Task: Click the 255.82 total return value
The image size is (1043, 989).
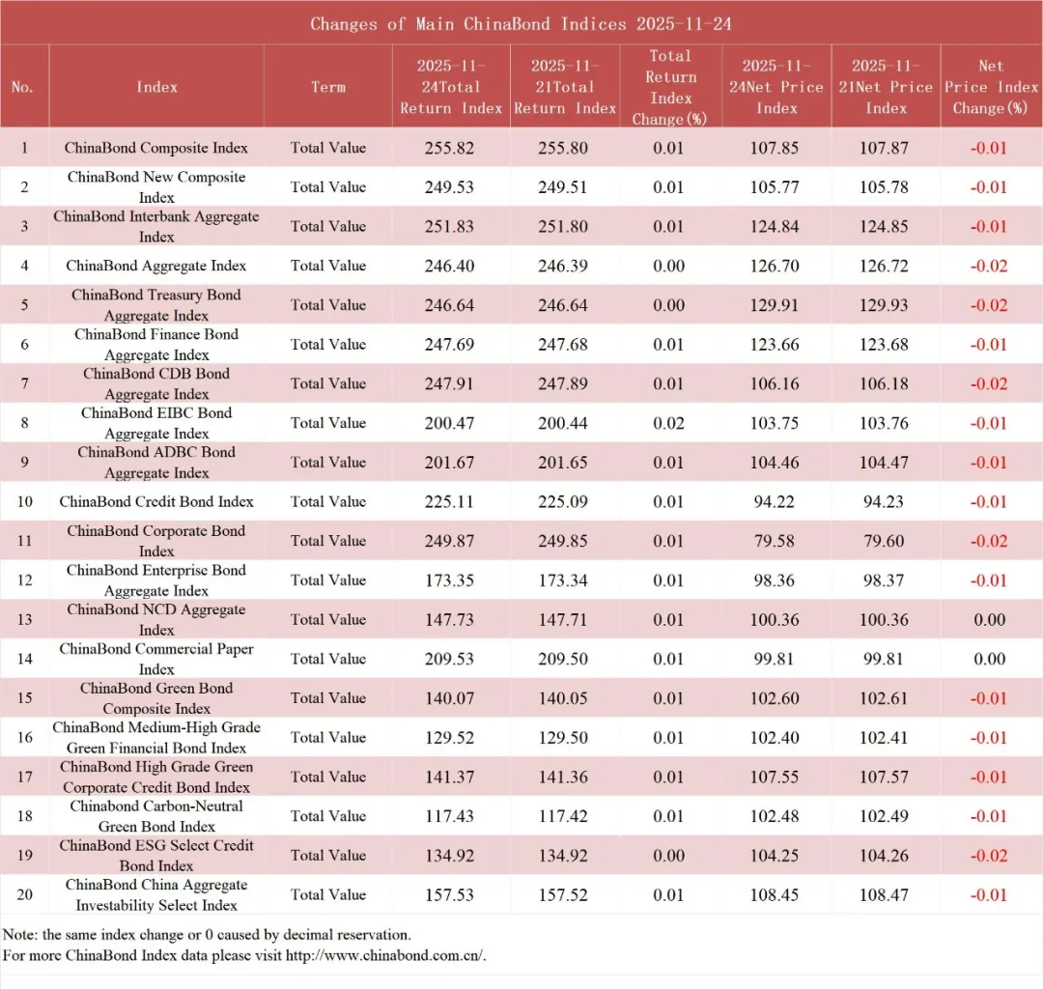Action: [449, 148]
